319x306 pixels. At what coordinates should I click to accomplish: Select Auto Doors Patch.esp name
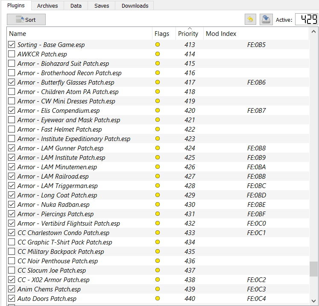(x=47, y=298)
